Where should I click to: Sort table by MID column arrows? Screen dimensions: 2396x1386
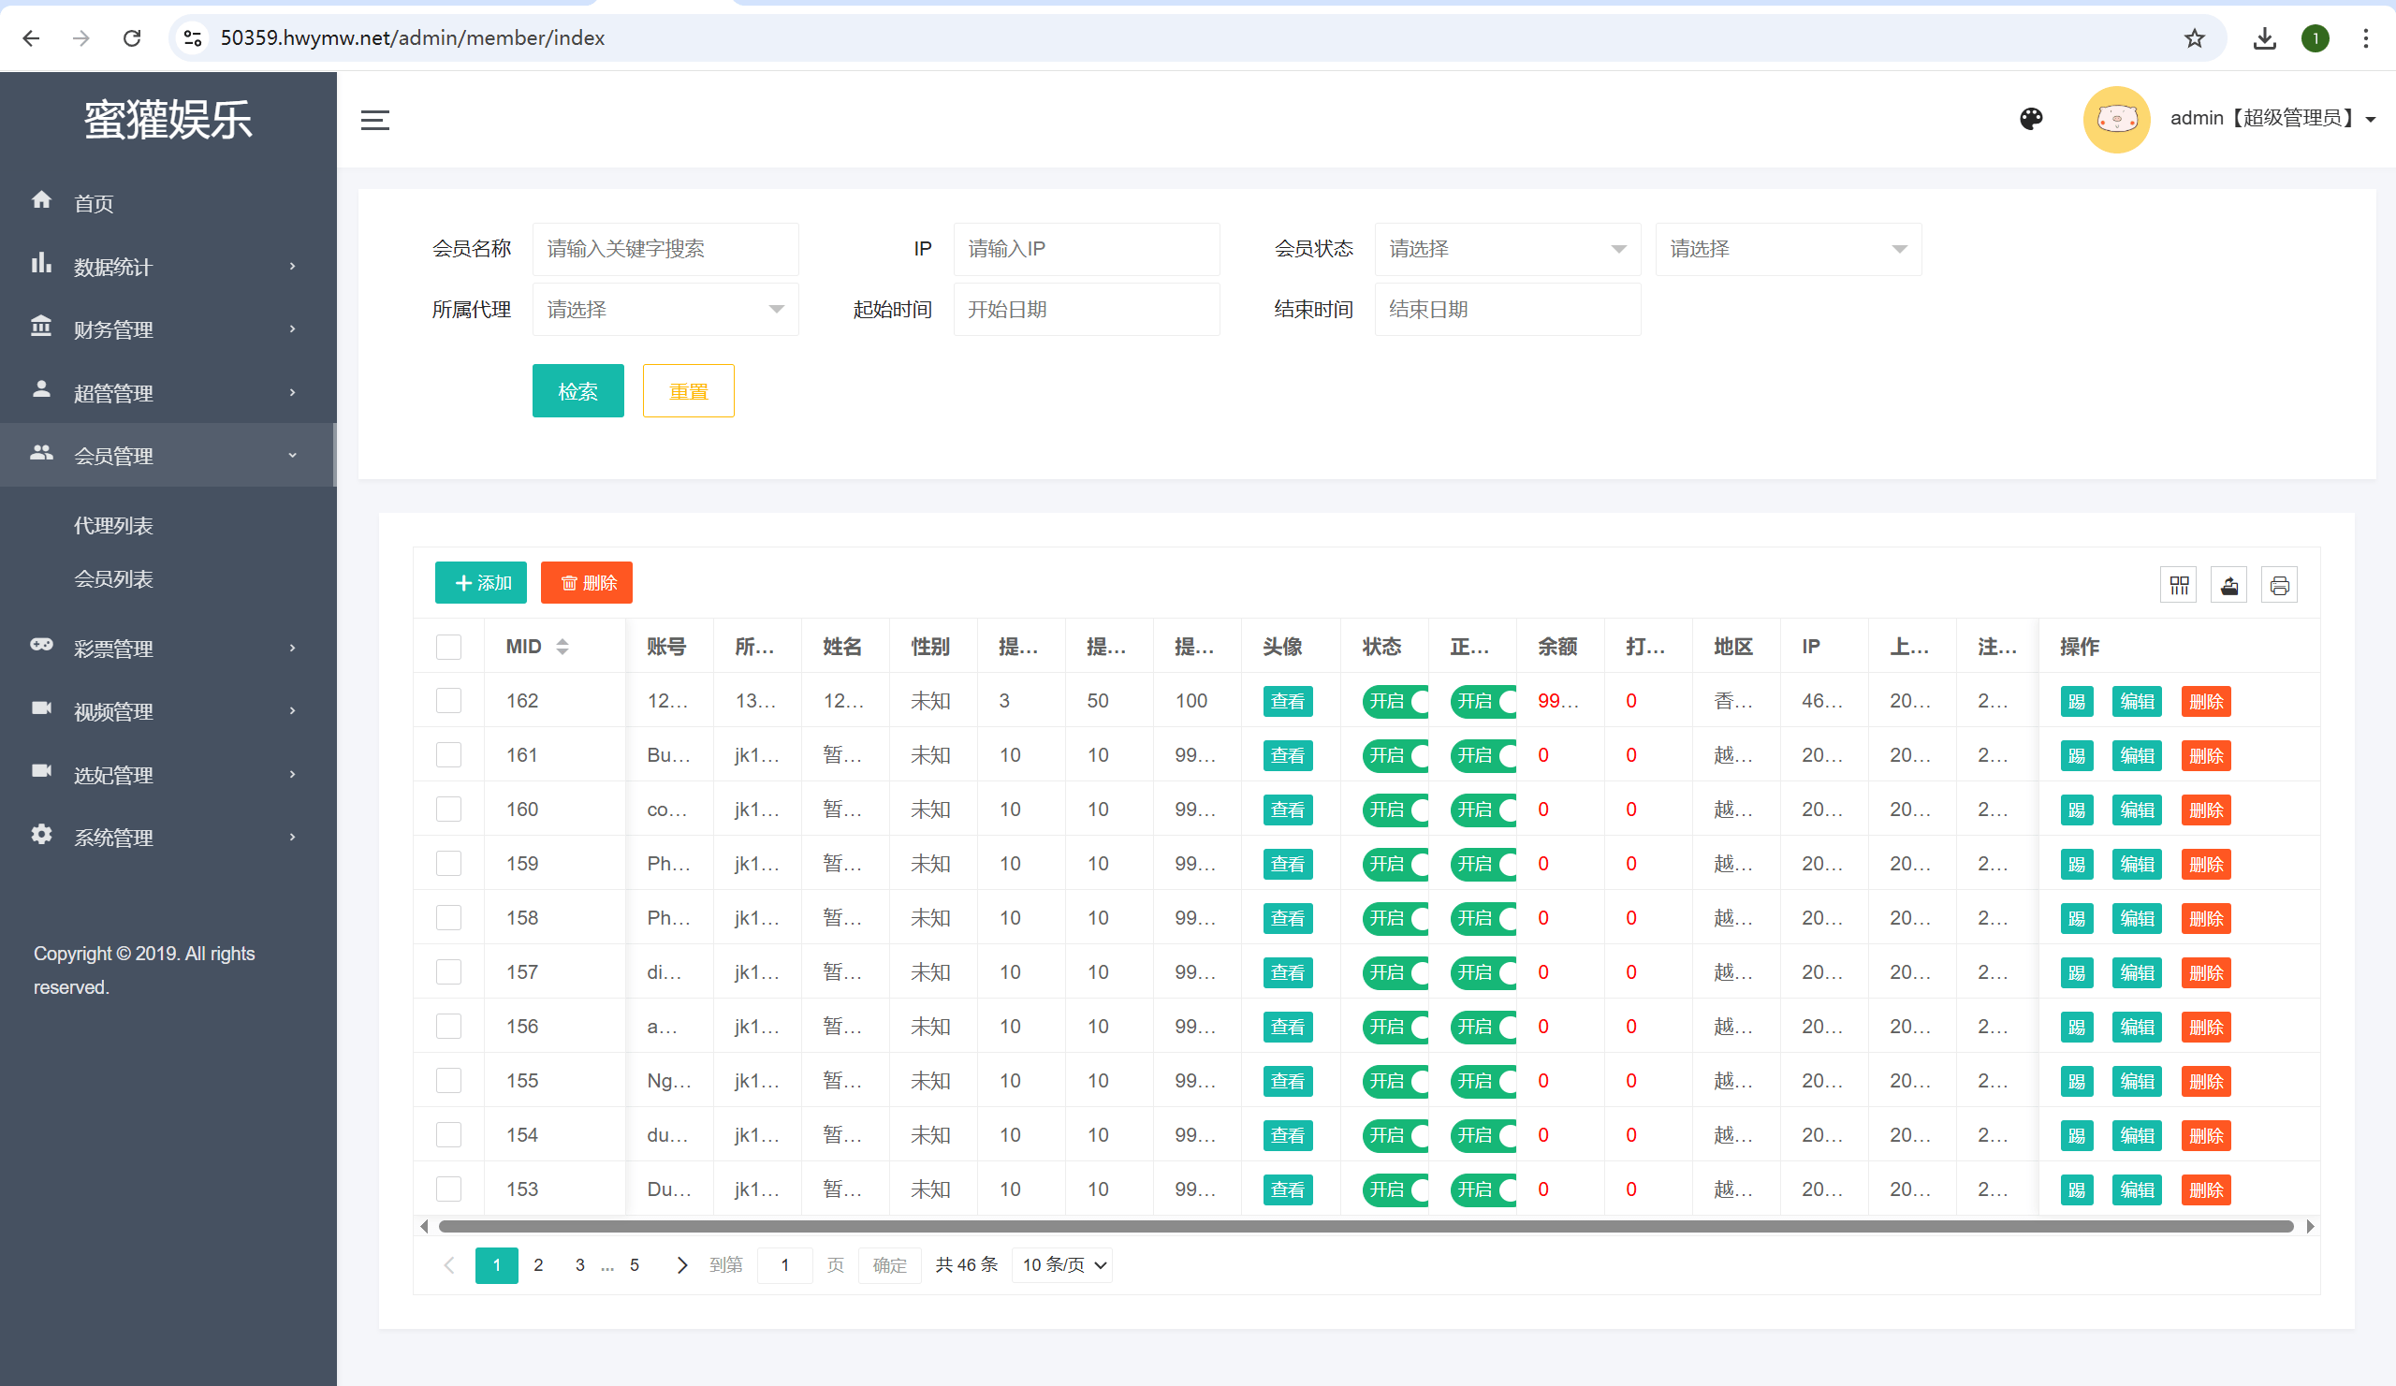point(562,647)
